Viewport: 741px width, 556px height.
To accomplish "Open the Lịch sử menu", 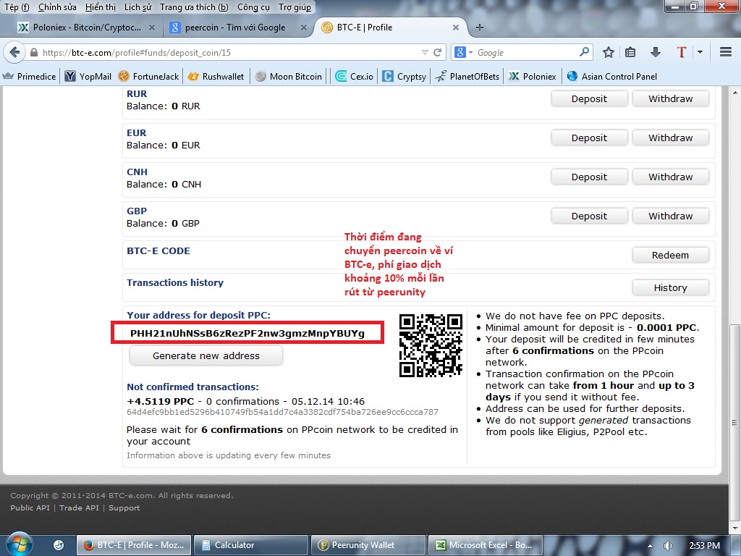I will pos(138,7).
